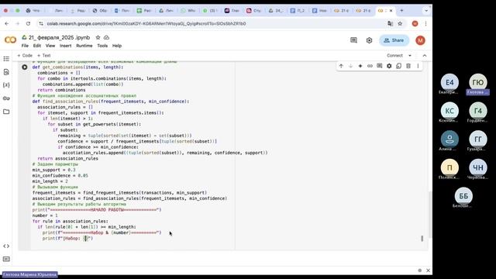Screen dimensions: 496x279
Task: Move cell down with arrow icon
Action: [350, 66]
